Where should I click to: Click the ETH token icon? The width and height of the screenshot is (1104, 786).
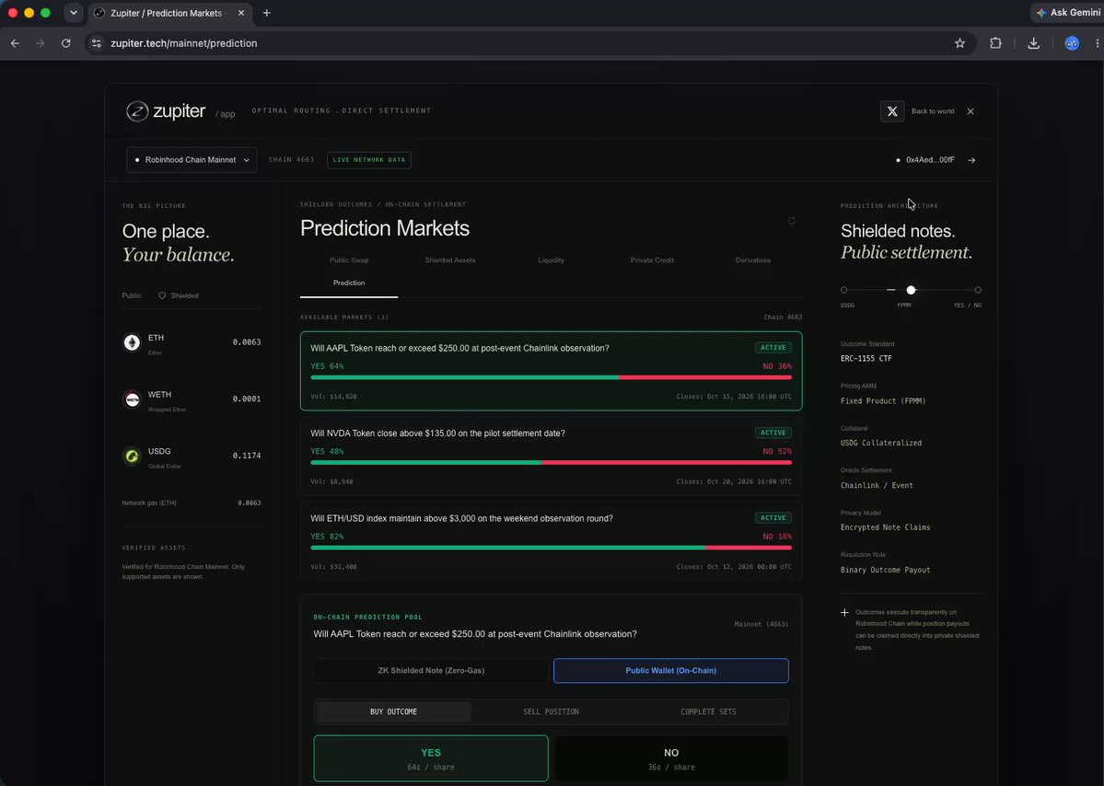tap(132, 342)
